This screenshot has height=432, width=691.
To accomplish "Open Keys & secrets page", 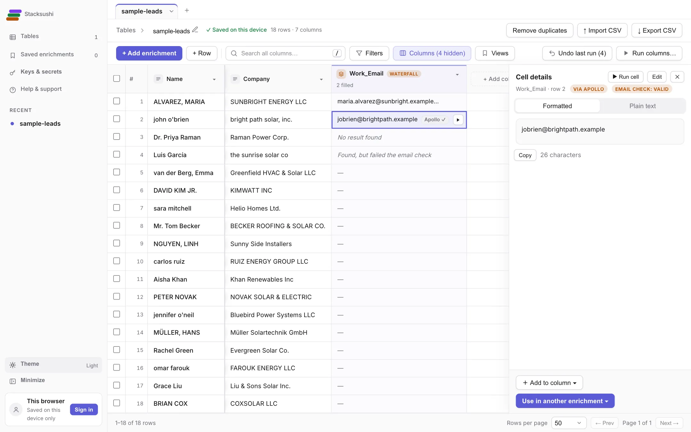I will pos(53,72).
